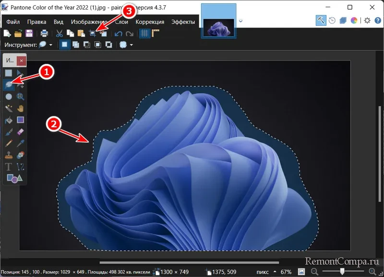The width and height of the screenshot is (384, 277).
Task: Open Settings with the gear icon
Action: point(367,21)
